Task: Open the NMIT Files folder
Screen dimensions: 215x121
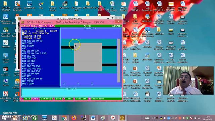Action: click(159, 31)
